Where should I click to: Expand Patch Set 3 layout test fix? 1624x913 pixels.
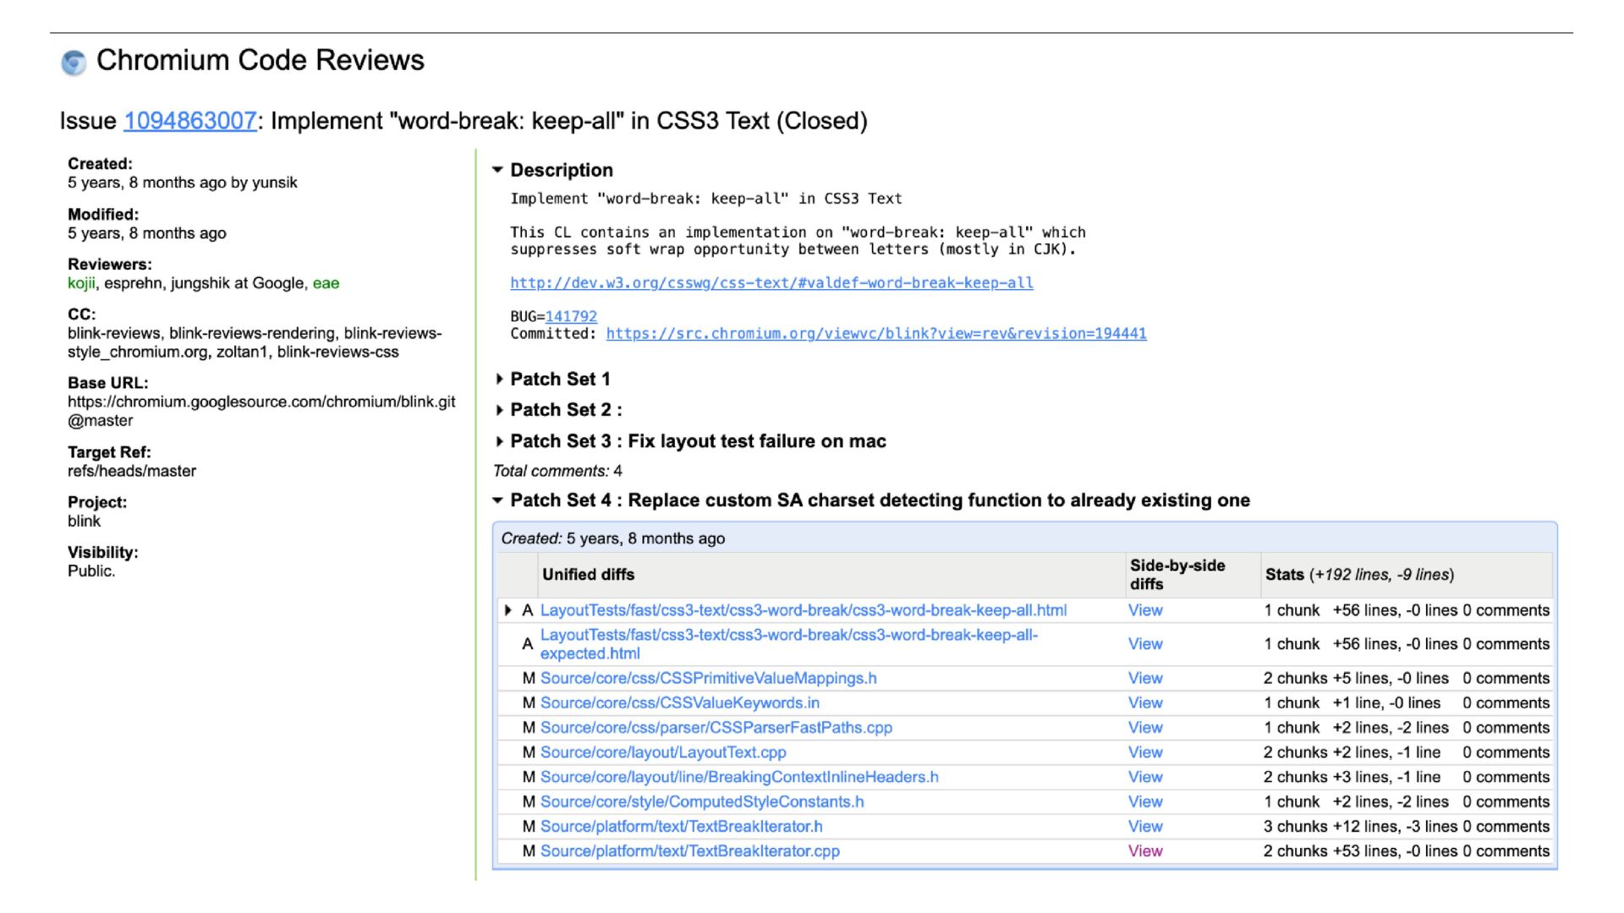click(499, 441)
